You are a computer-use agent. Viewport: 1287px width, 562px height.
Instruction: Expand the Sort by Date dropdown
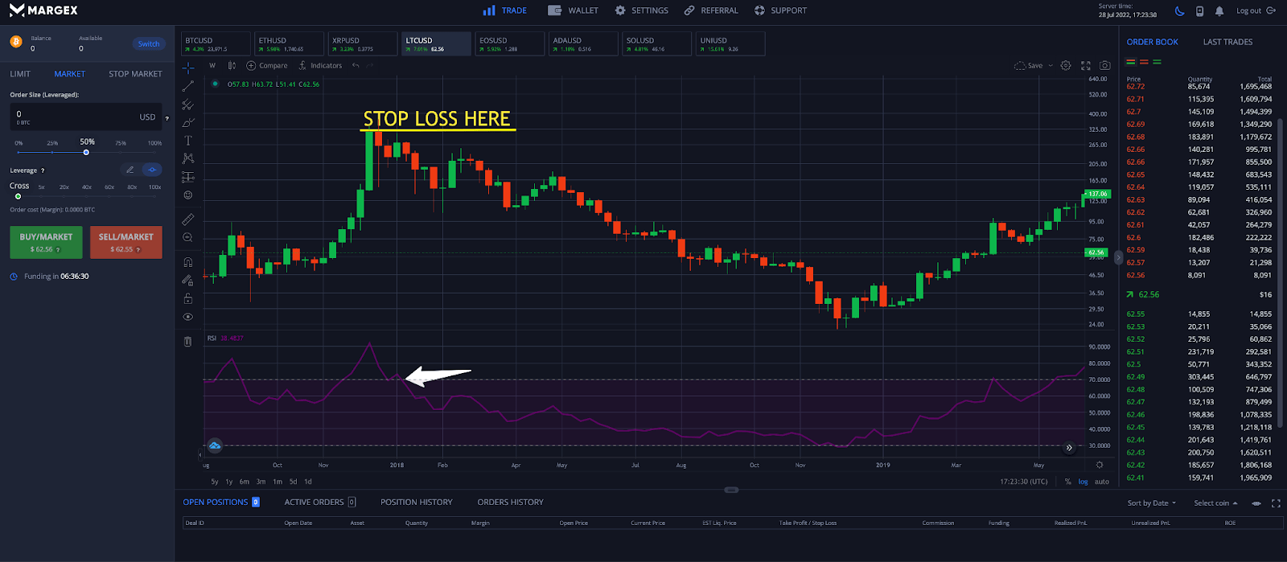click(x=1152, y=503)
